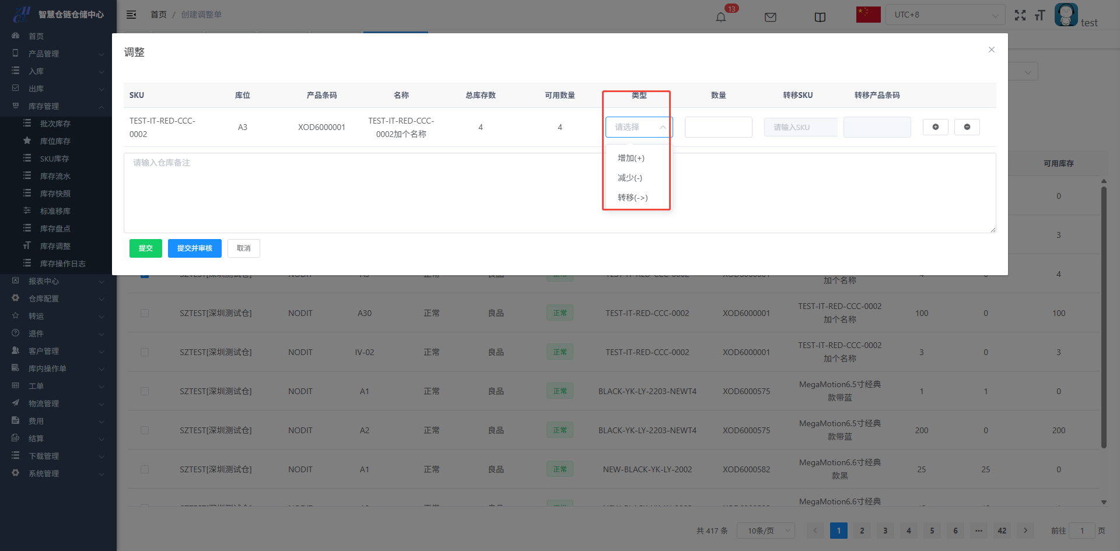Open the 10条/页 page size dropdown
Screen dimensions: 1120x551
click(x=765, y=531)
